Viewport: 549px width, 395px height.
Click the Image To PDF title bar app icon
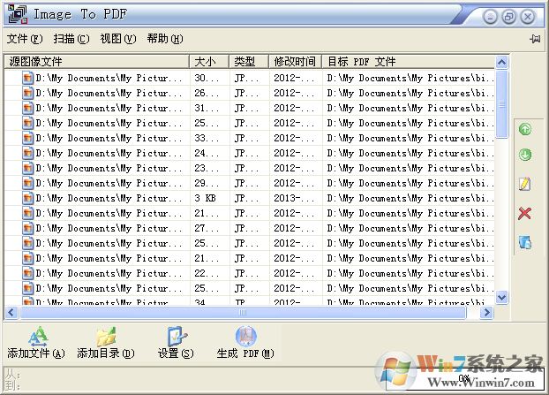[18, 14]
